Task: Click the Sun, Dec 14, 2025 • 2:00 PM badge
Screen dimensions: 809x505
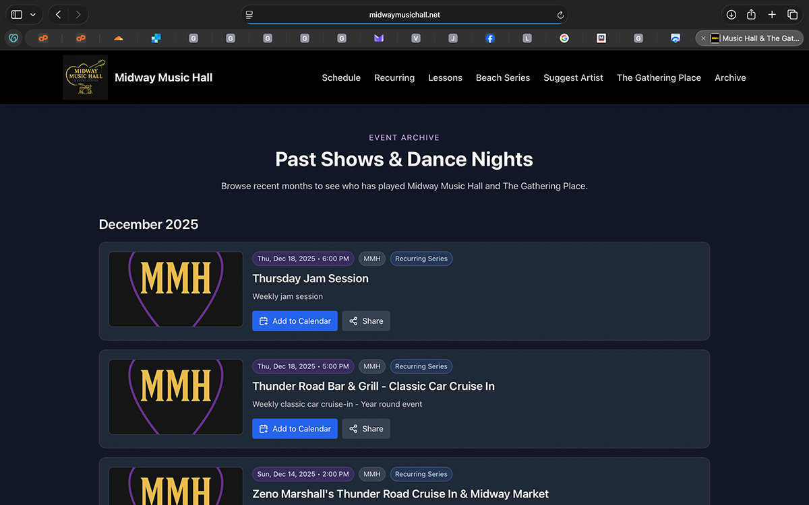Action: (303, 474)
